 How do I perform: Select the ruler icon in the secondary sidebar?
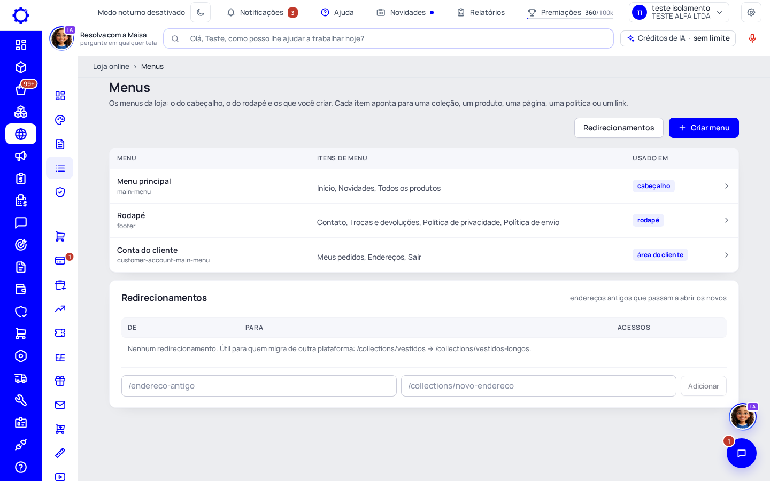point(60,453)
